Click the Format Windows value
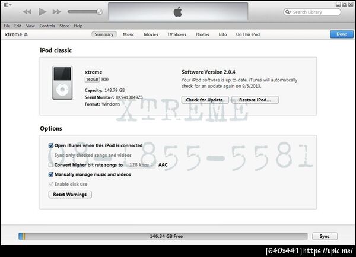The height and width of the screenshot is (257, 356). pyautogui.click(x=111, y=104)
